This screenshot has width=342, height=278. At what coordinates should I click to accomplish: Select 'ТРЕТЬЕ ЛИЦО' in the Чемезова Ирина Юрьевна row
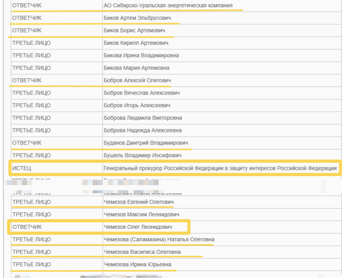[32, 264]
